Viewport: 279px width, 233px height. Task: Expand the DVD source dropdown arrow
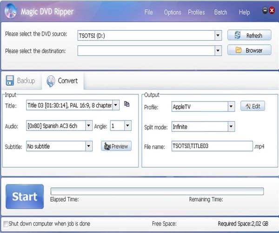coord(218,35)
